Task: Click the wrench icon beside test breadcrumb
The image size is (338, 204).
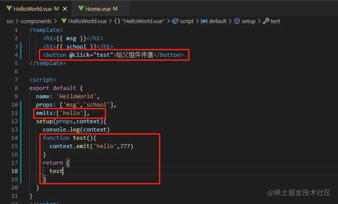Action: [x=266, y=21]
